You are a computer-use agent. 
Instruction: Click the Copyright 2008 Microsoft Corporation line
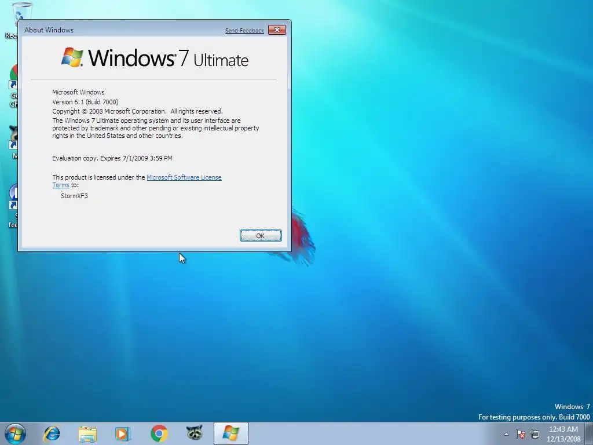pyautogui.click(x=137, y=111)
